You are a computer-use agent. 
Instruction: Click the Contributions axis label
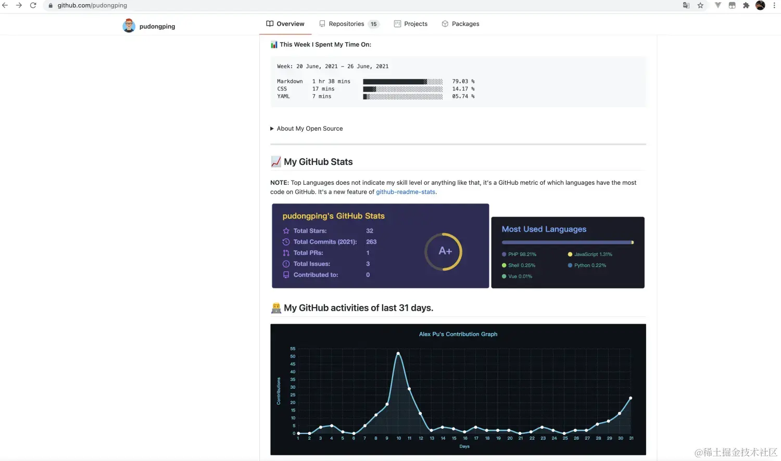pyautogui.click(x=279, y=391)
